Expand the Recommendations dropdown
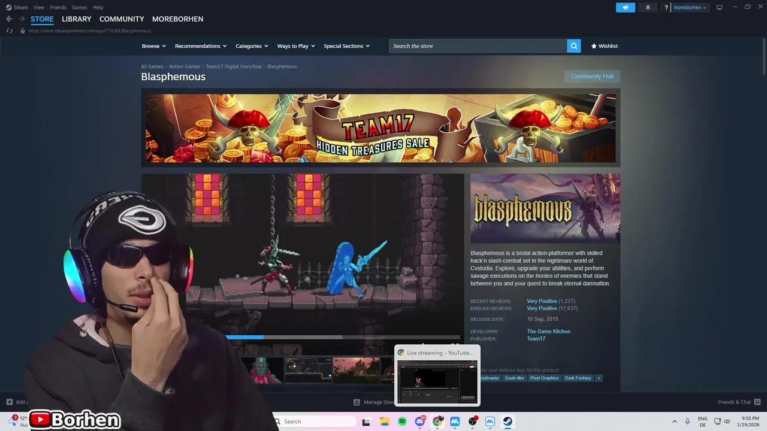This screenshot has height=431, width=767. [201, 46]
